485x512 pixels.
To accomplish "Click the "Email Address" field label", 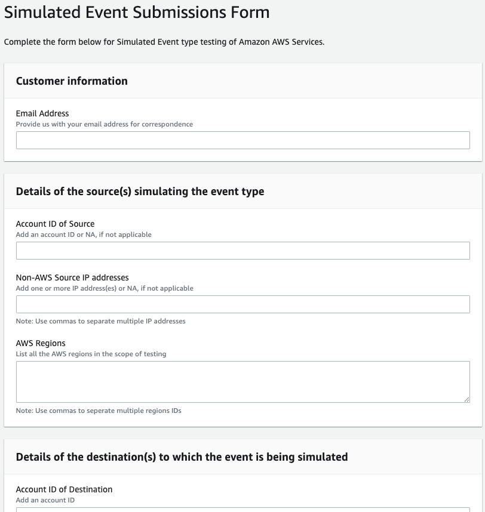I will (x=42, y=113).
